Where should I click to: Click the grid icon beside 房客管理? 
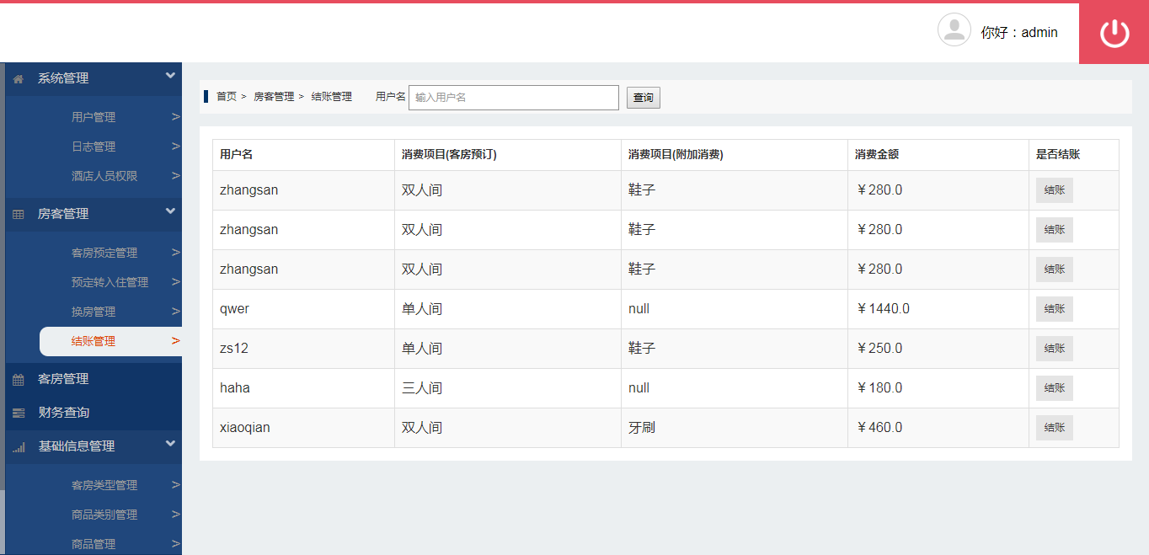point(19,214)
